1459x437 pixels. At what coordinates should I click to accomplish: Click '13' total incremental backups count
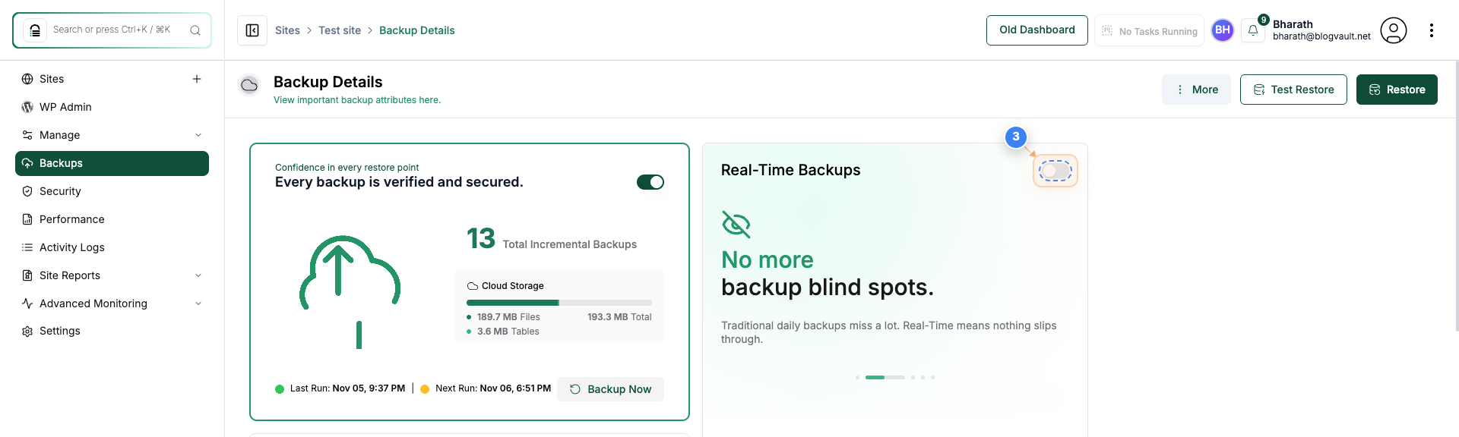(x=481, y=239)
